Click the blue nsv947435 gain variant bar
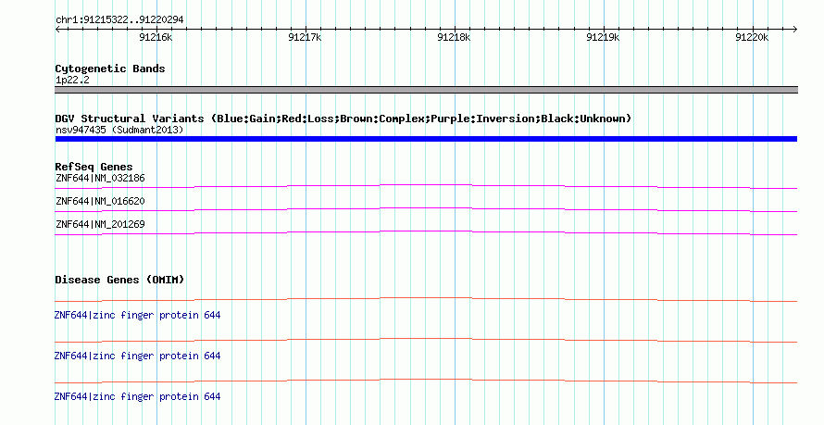This screenshot has width=824, height=425. [x=426, y=139]
